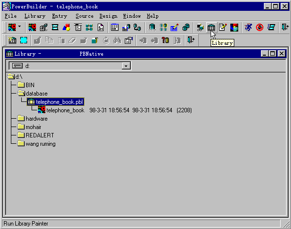
Task: Open the Function painter (fx icon)
Action: pyautogui.click(x=101, y=28)
